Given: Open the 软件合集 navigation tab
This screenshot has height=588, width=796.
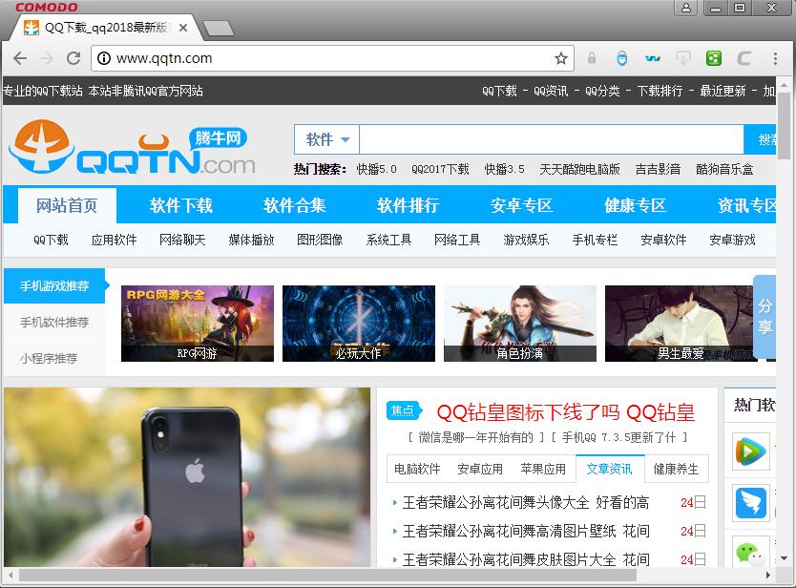Looking at the screenshot, I should click(294, 205).
